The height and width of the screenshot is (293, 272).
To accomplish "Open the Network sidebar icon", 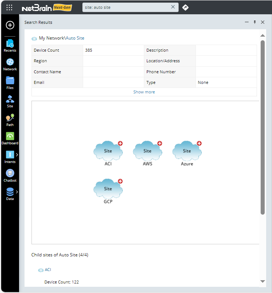I will pyautogui.click(x=10, y=64).
